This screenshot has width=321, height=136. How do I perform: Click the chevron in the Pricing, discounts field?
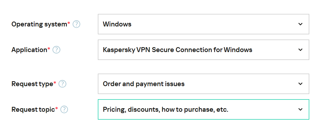300,109
